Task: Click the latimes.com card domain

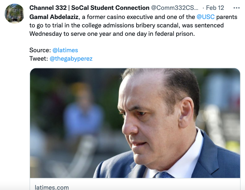Action: point(52,187)
